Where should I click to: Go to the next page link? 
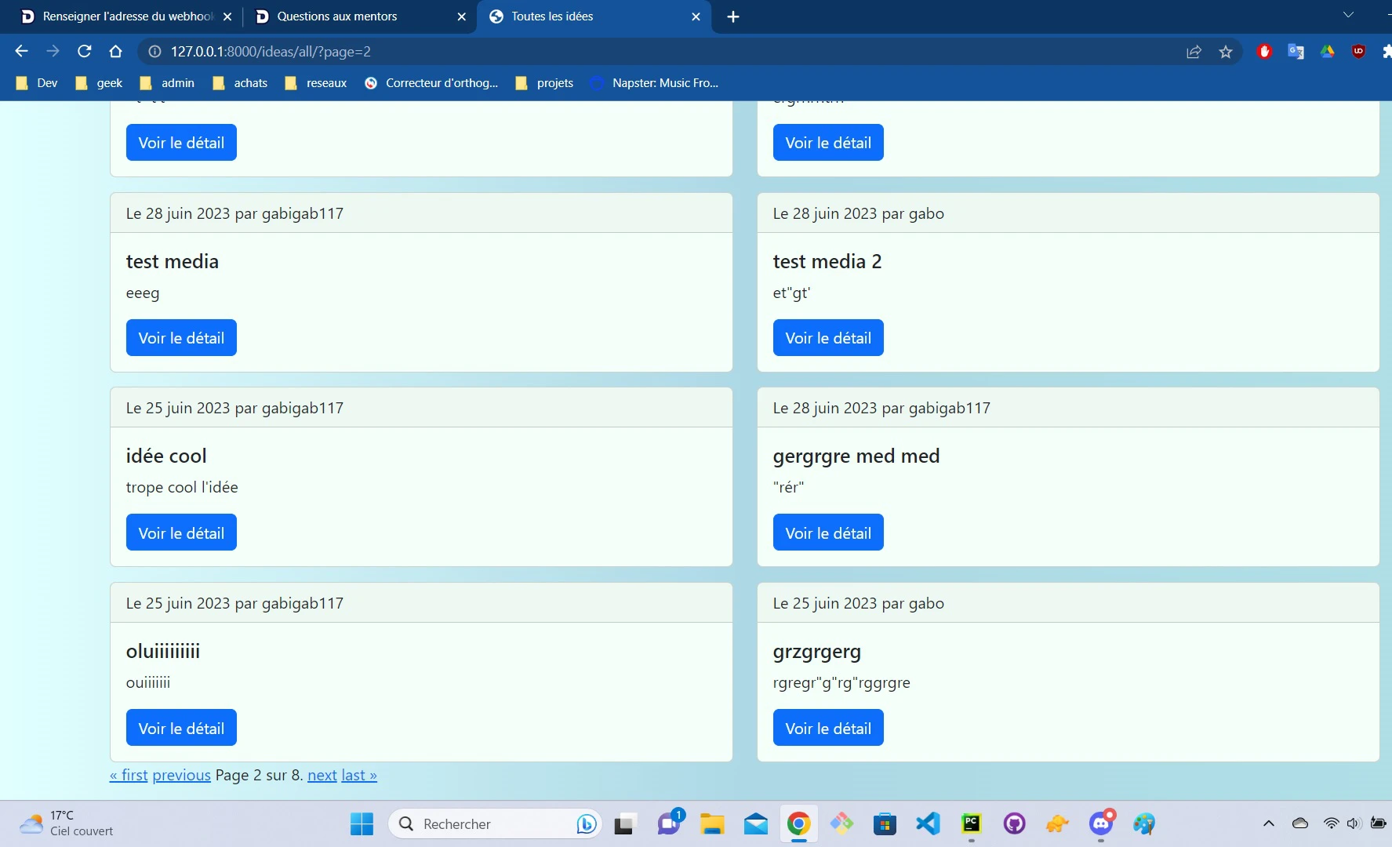[322, 776]
